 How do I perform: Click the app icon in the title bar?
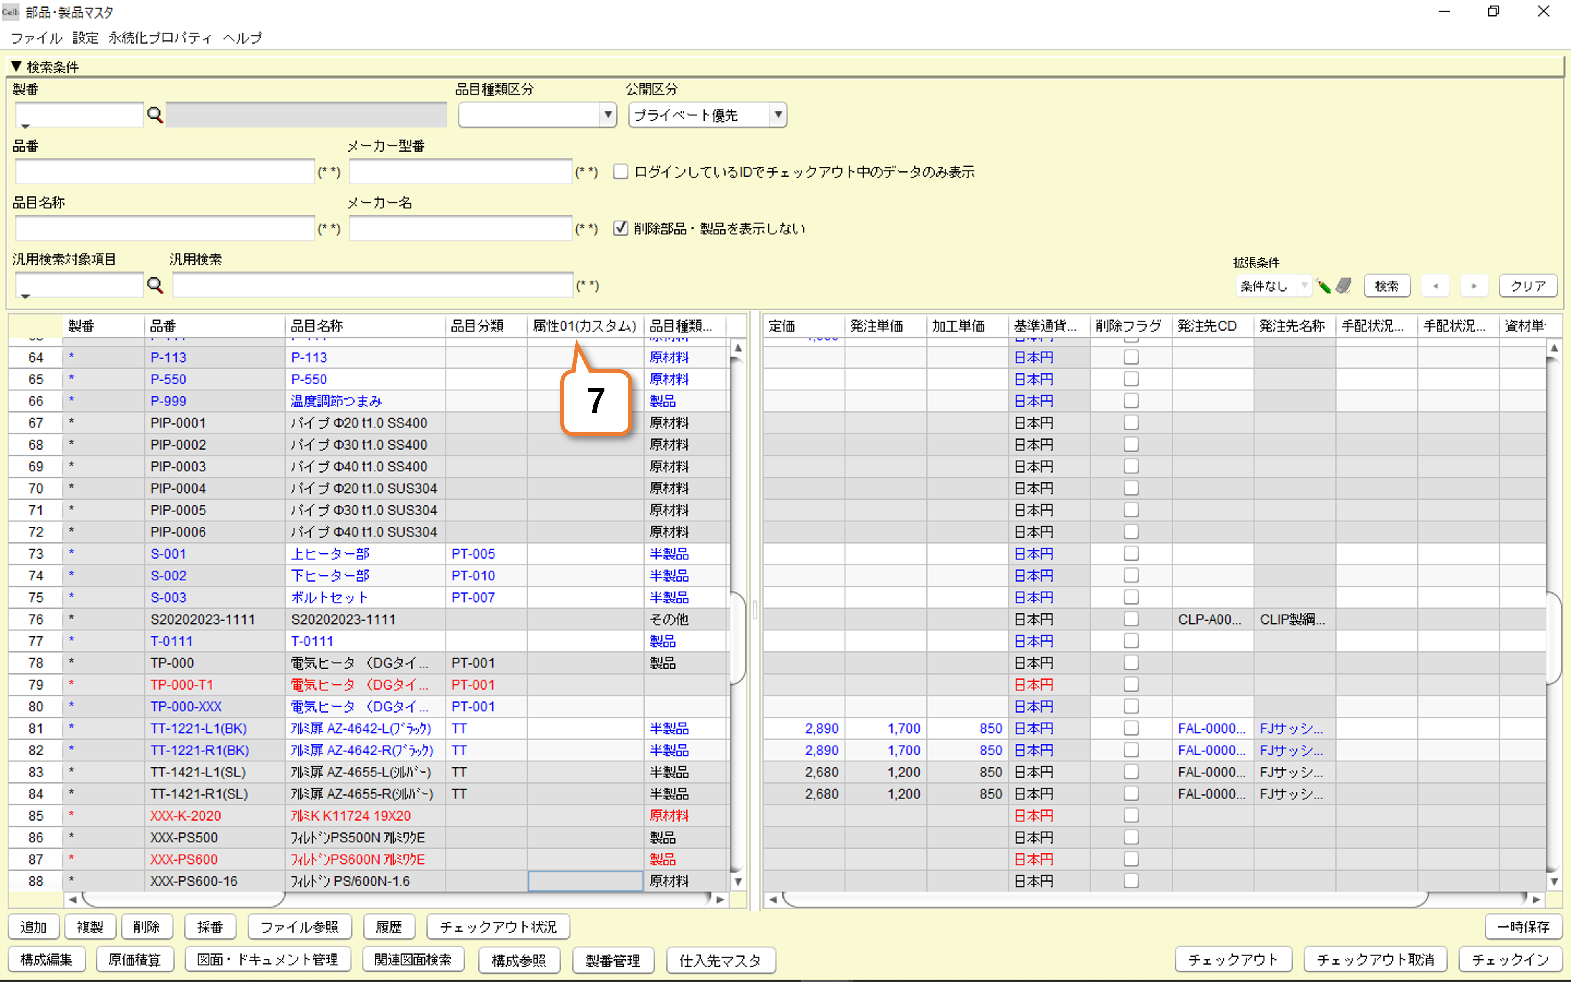(10, 12)
